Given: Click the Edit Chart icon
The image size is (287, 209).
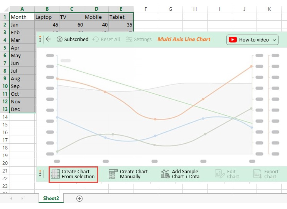Looking at the screenshot, I should pos(220,174).
